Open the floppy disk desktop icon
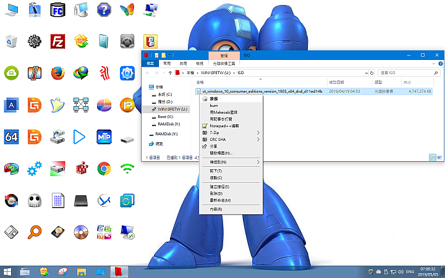 click(11, 232)
